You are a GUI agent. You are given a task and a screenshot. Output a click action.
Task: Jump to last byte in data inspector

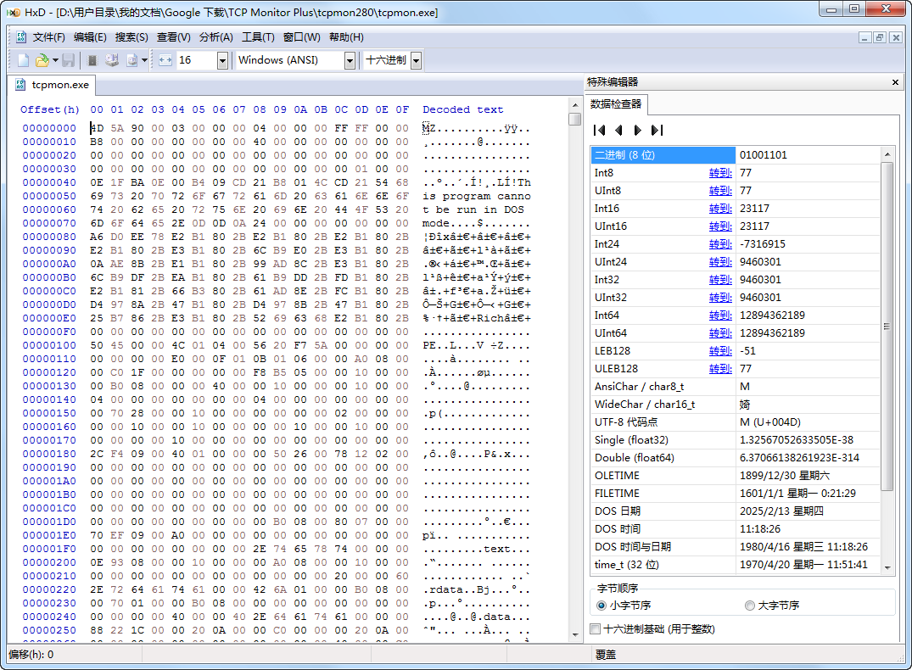[x=656, y=130]
